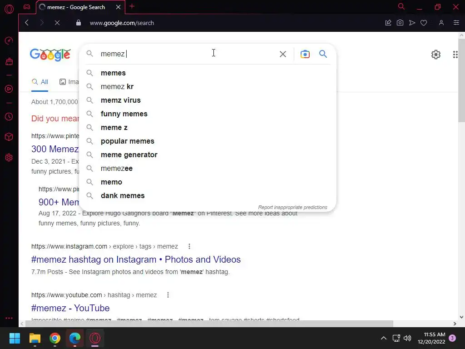
Task: Open '#memez hashtag on Instagram' result
Action: click(x=136, y=259)
